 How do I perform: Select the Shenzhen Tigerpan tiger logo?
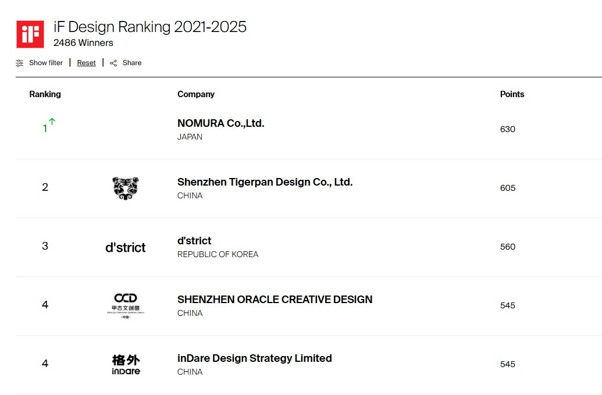coord(126,188)
